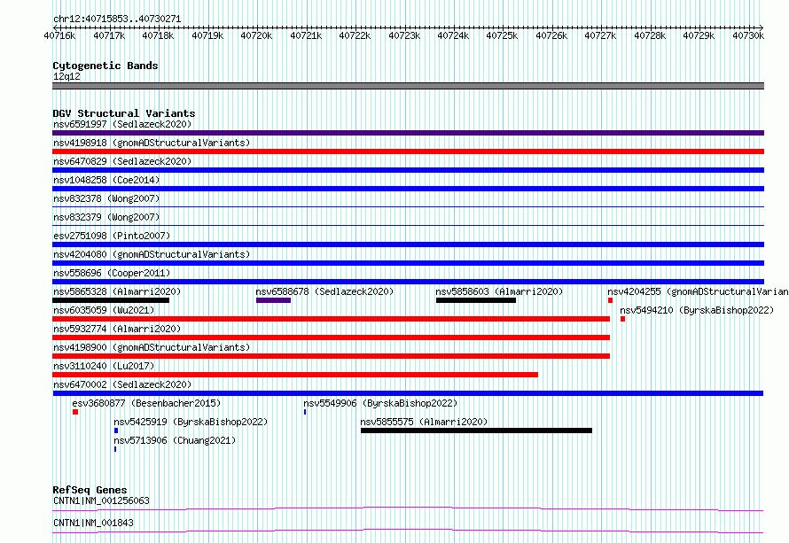Select the esv3680877 small red marker
789x543 pixels.
(x=75, y=412)
